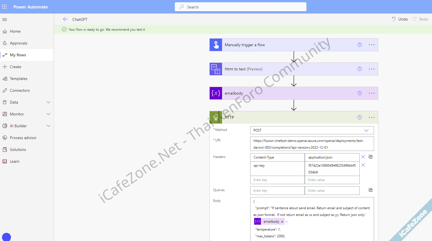Open help for Manually trigger a flow
Viewport: 432px width, 241px height.
coord(359,45)
